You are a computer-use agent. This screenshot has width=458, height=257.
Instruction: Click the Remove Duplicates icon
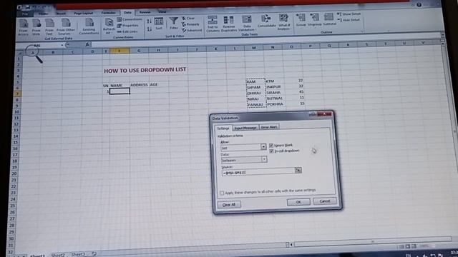(229, 24)
